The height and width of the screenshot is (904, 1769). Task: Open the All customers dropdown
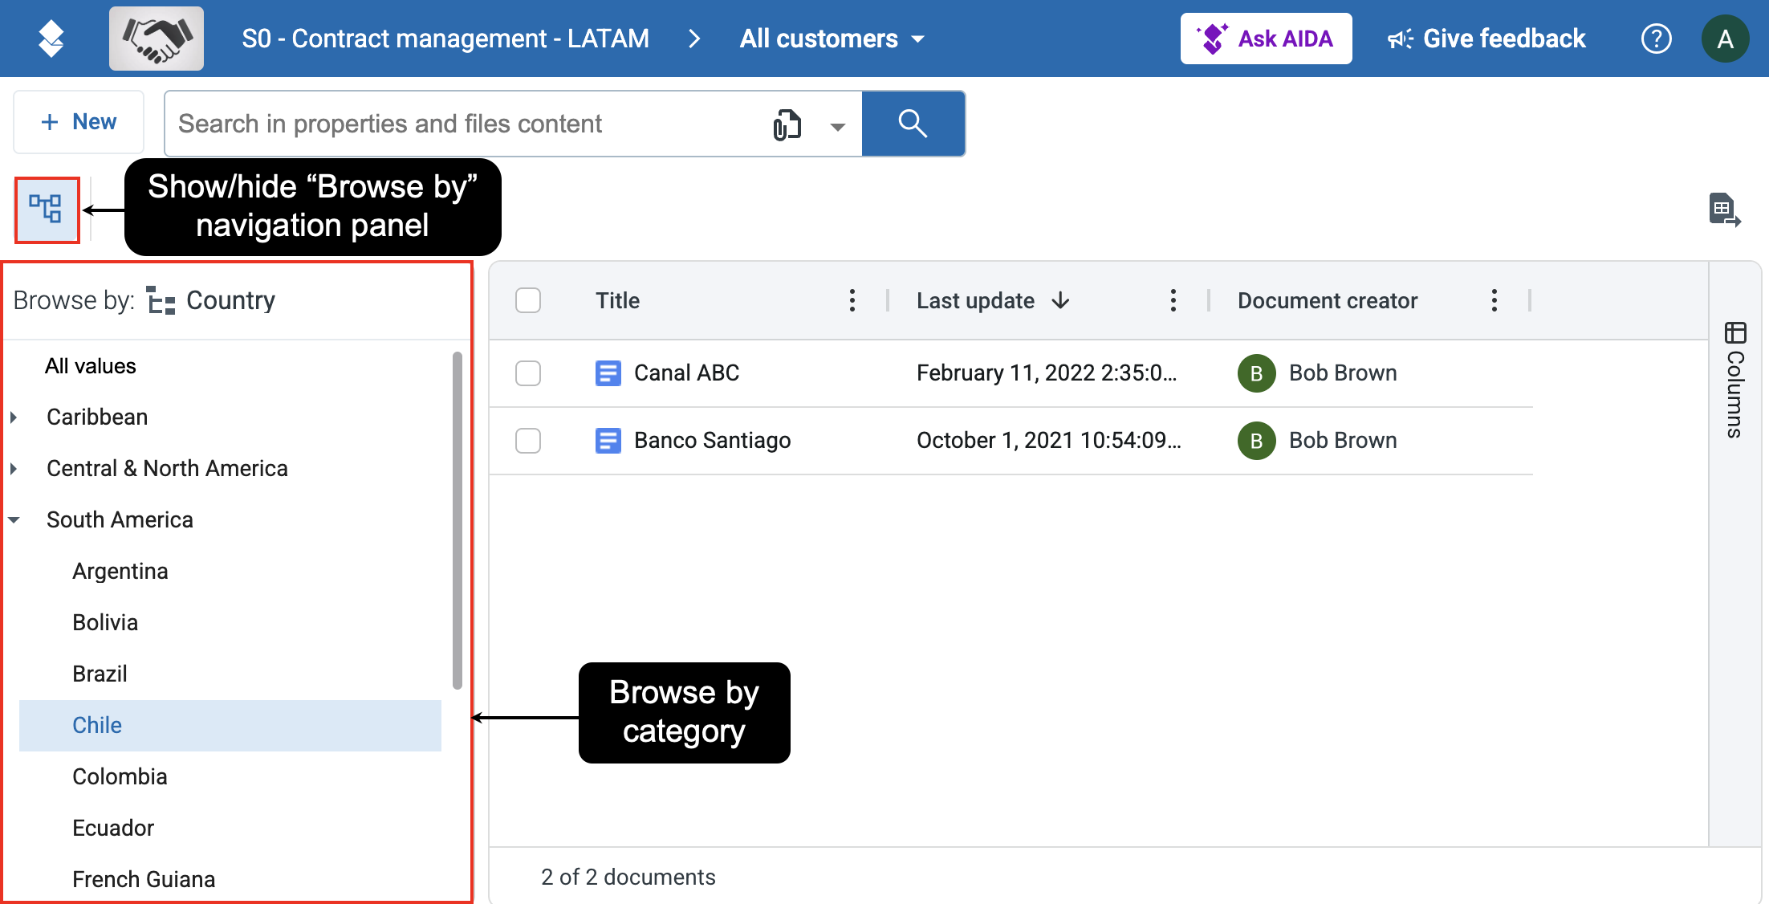[832, 39]
